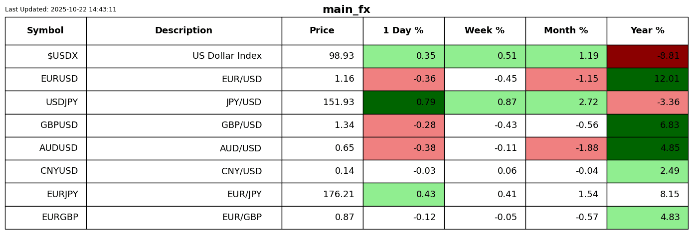
Task: Click the Month % column header
Action: 566,31
